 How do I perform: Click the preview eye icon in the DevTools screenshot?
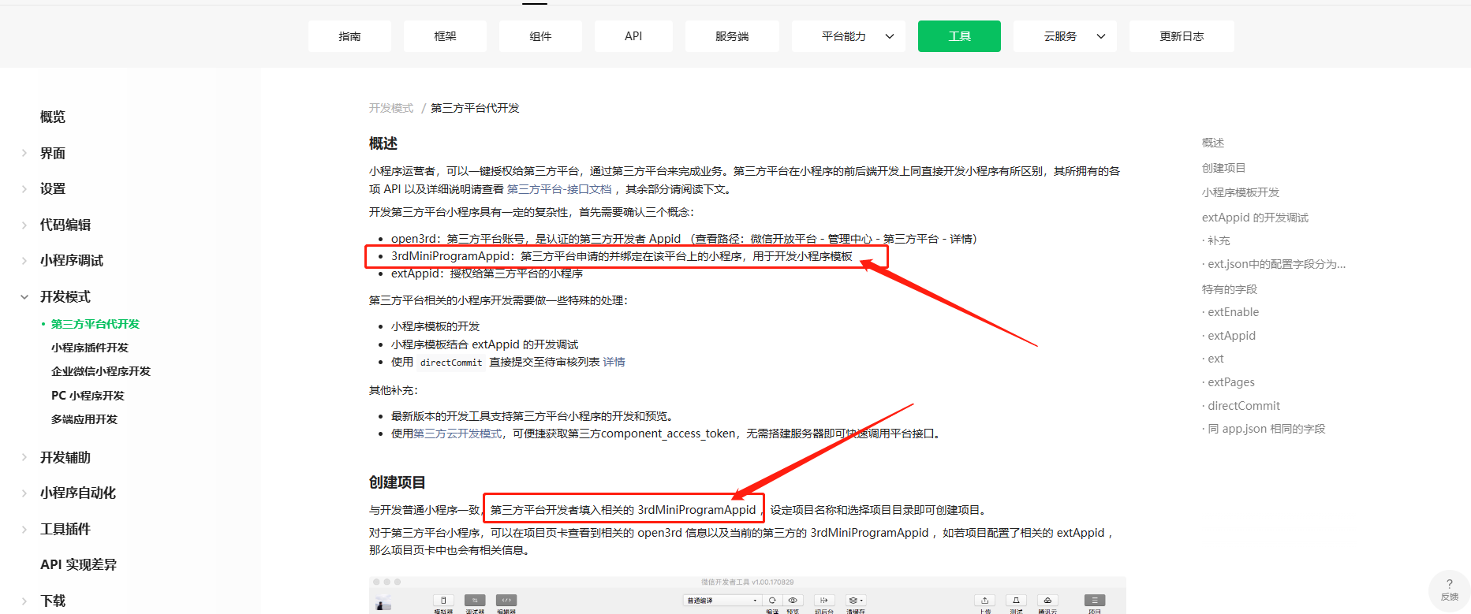tap(793, 600)
